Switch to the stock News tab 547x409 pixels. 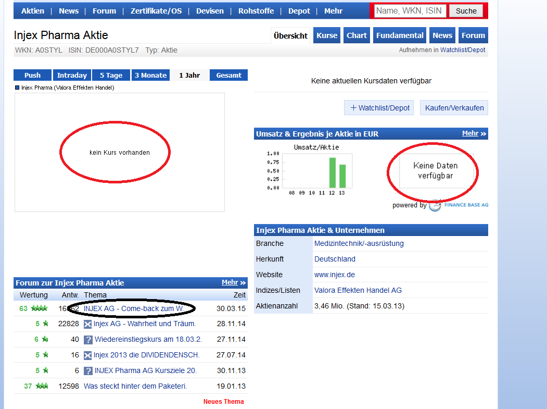pos(442,35)
